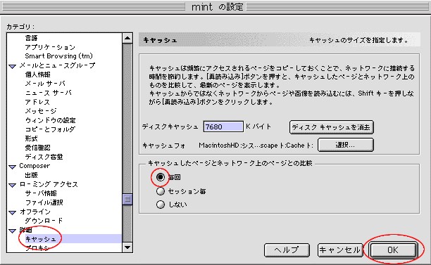Select 出版 under Composer
Image resolution: width=431 pixels, height=265 pixels.
pos(31,175)
